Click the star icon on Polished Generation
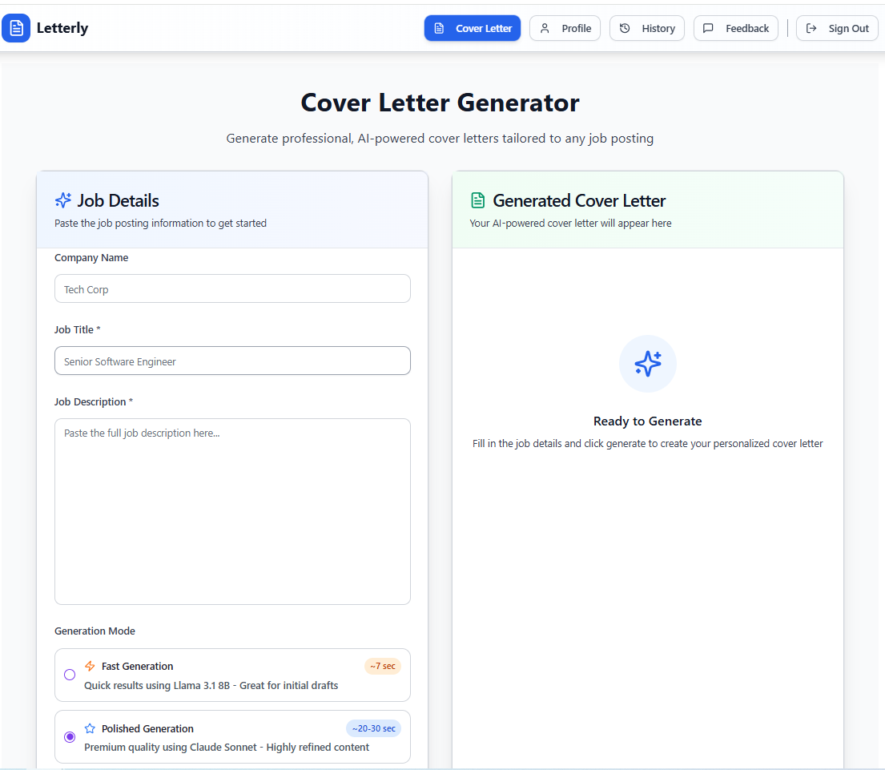This screenshot has height=770, width=885. (90, 728)
